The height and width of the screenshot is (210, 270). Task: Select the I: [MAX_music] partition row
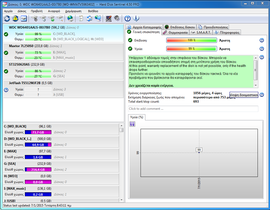click(61, 191)
